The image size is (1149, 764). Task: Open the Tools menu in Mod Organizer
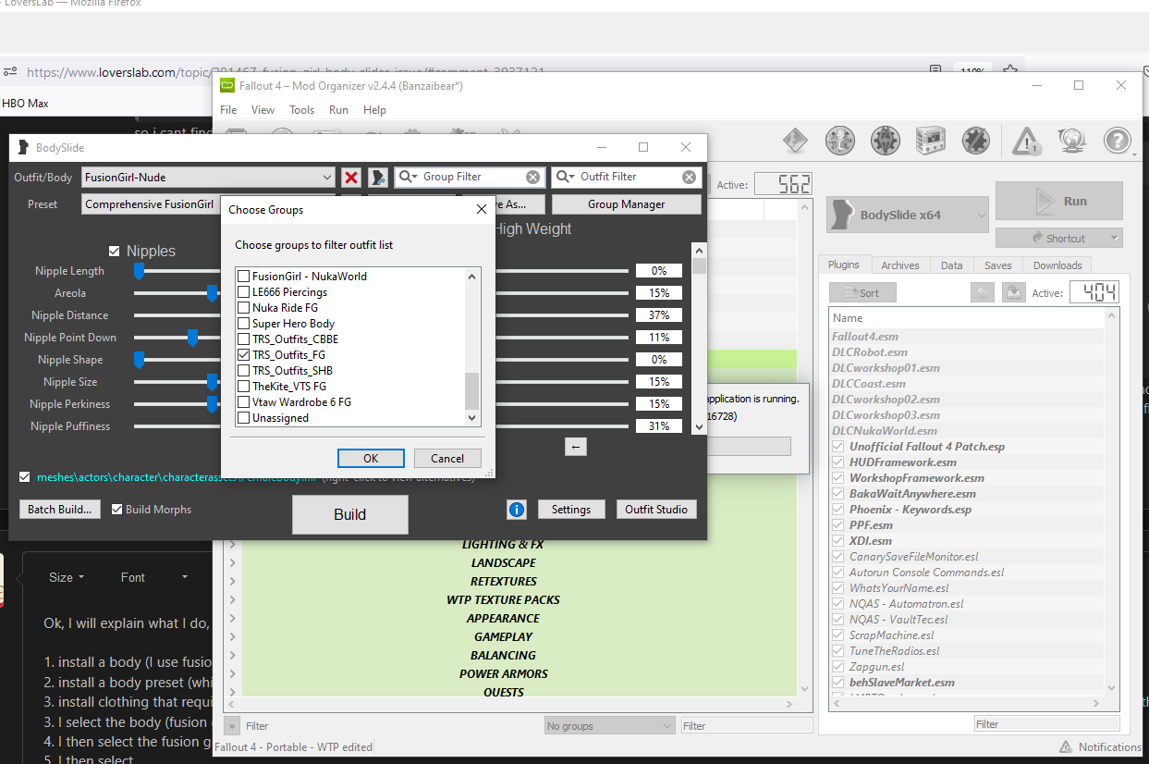[301, 109]
